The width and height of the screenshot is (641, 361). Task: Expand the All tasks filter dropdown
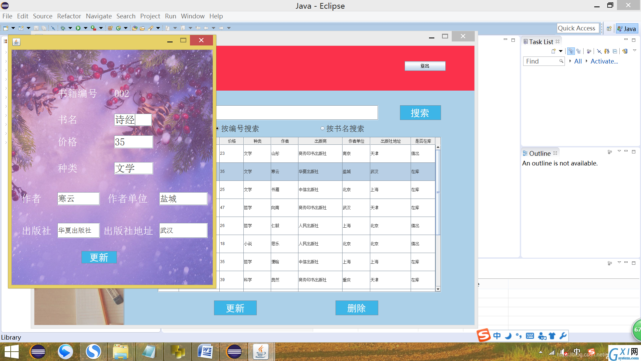click(x=571, y=61)
